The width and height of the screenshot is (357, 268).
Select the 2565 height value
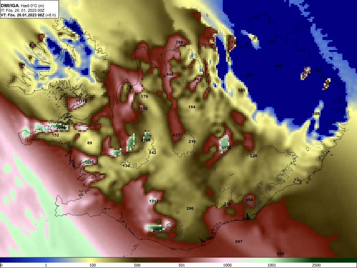click(157, 230)
